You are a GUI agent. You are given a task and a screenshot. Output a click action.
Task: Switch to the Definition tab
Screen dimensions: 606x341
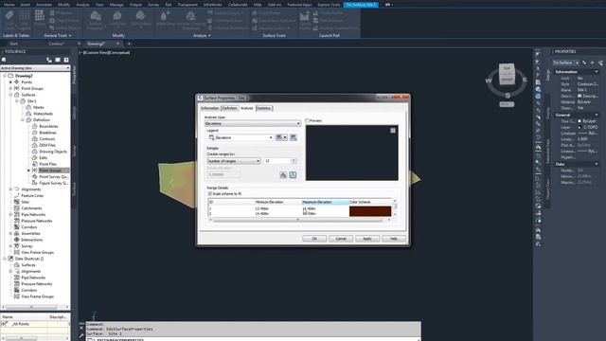pos(229,108)
